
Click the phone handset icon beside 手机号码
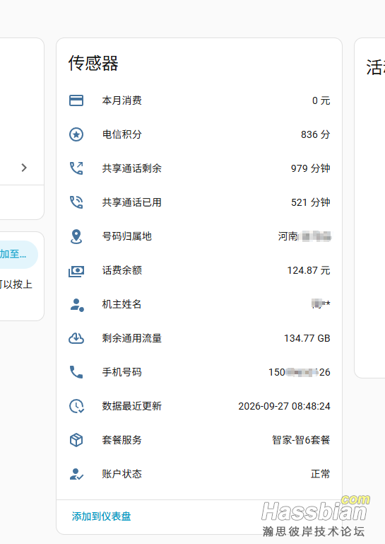tap(76, 372)
